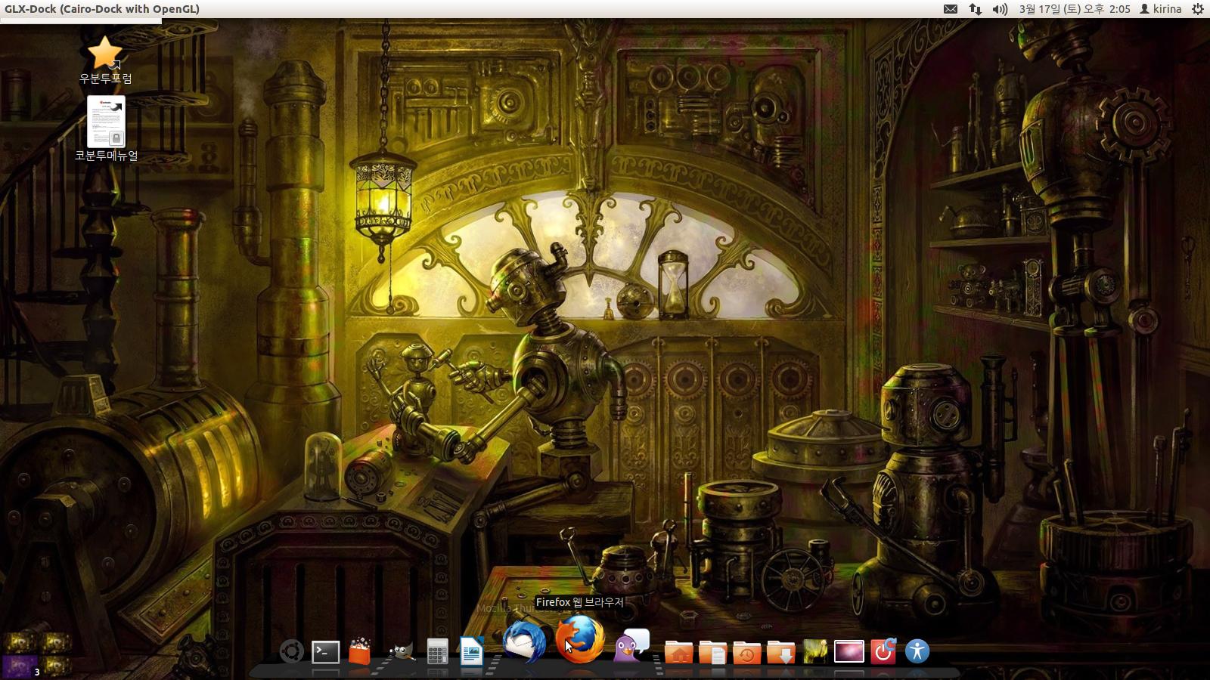Click the yellow wallpaper thumbnail dock icon
The image size is (1210, 680).
pos(815,651)
